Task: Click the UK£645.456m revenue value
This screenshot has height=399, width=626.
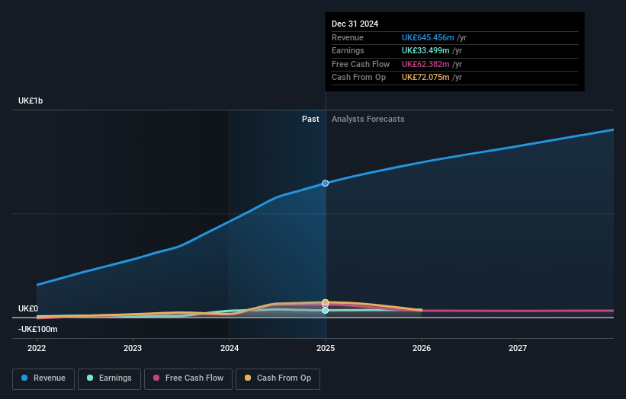Action: click(428, 37)
